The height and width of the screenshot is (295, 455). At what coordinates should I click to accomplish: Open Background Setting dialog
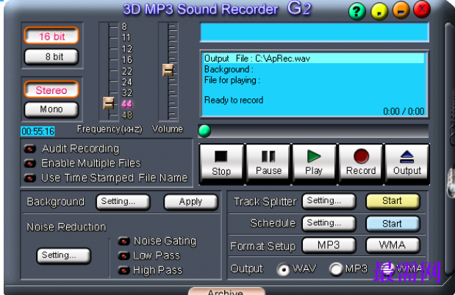click(x=123, y=202)
